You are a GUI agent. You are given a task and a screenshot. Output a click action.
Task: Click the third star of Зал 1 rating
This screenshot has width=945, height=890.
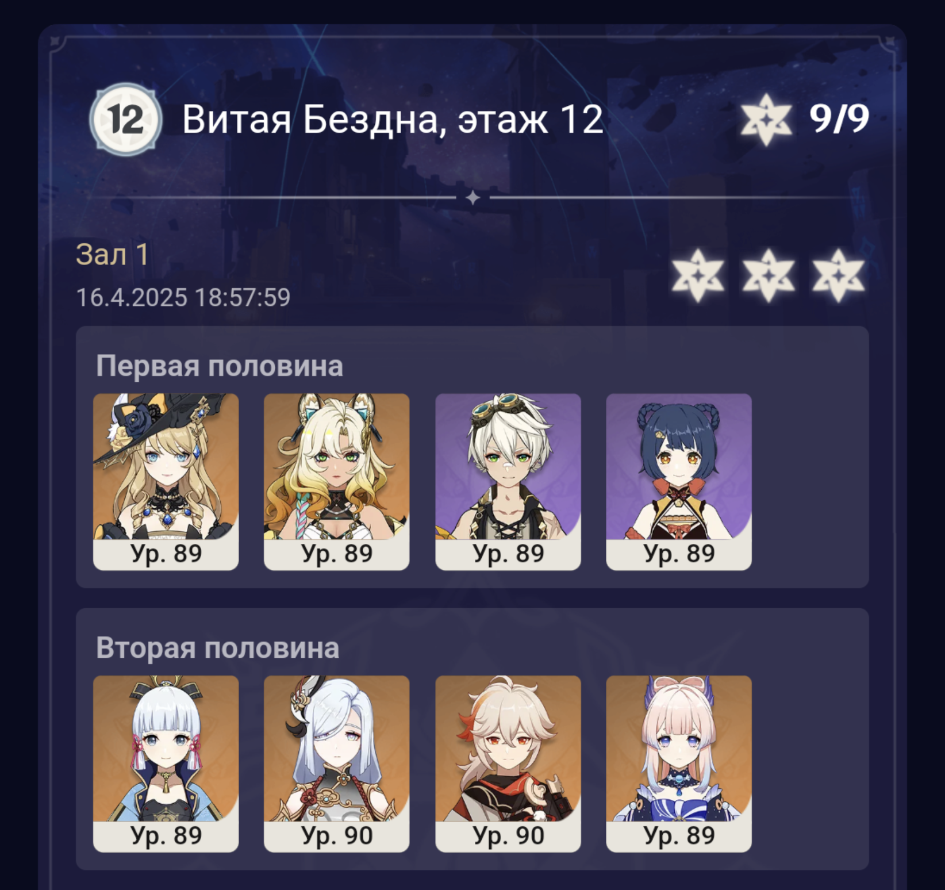[838, 275]
